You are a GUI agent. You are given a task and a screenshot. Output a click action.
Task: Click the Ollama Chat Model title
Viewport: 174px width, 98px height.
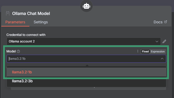tap(31, 14)
